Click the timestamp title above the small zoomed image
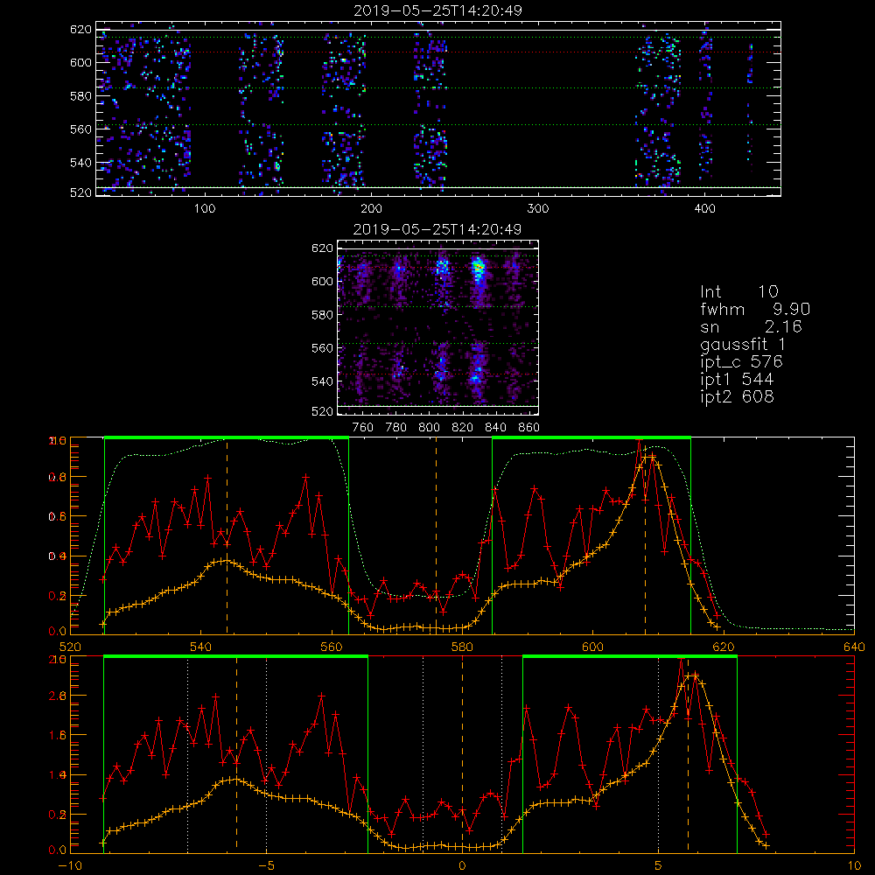 [437, 229]
